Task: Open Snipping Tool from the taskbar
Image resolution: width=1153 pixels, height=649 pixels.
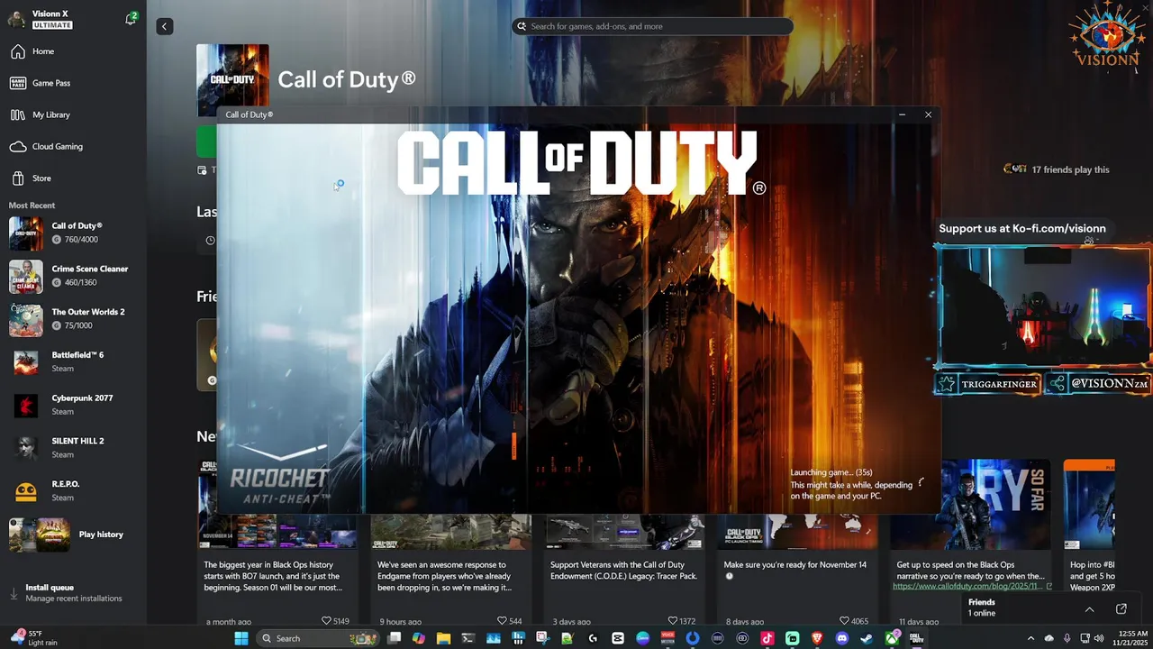Action: (x=543, y=638)
